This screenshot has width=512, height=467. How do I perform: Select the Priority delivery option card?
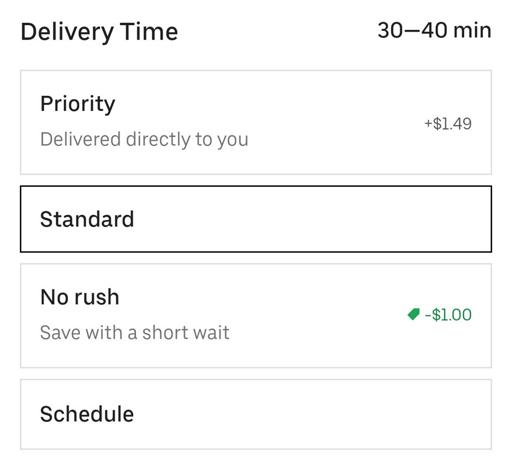[256, 122]
